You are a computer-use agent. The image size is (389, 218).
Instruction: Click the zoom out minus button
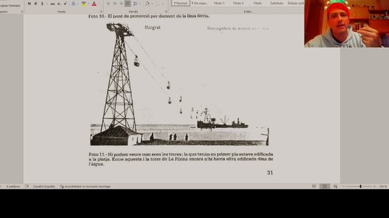343,187
